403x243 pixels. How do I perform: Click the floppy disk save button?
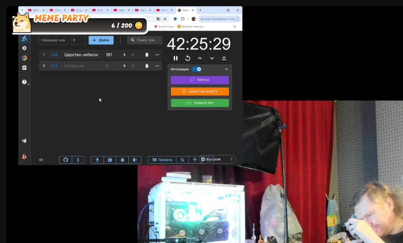pos(110,160)
